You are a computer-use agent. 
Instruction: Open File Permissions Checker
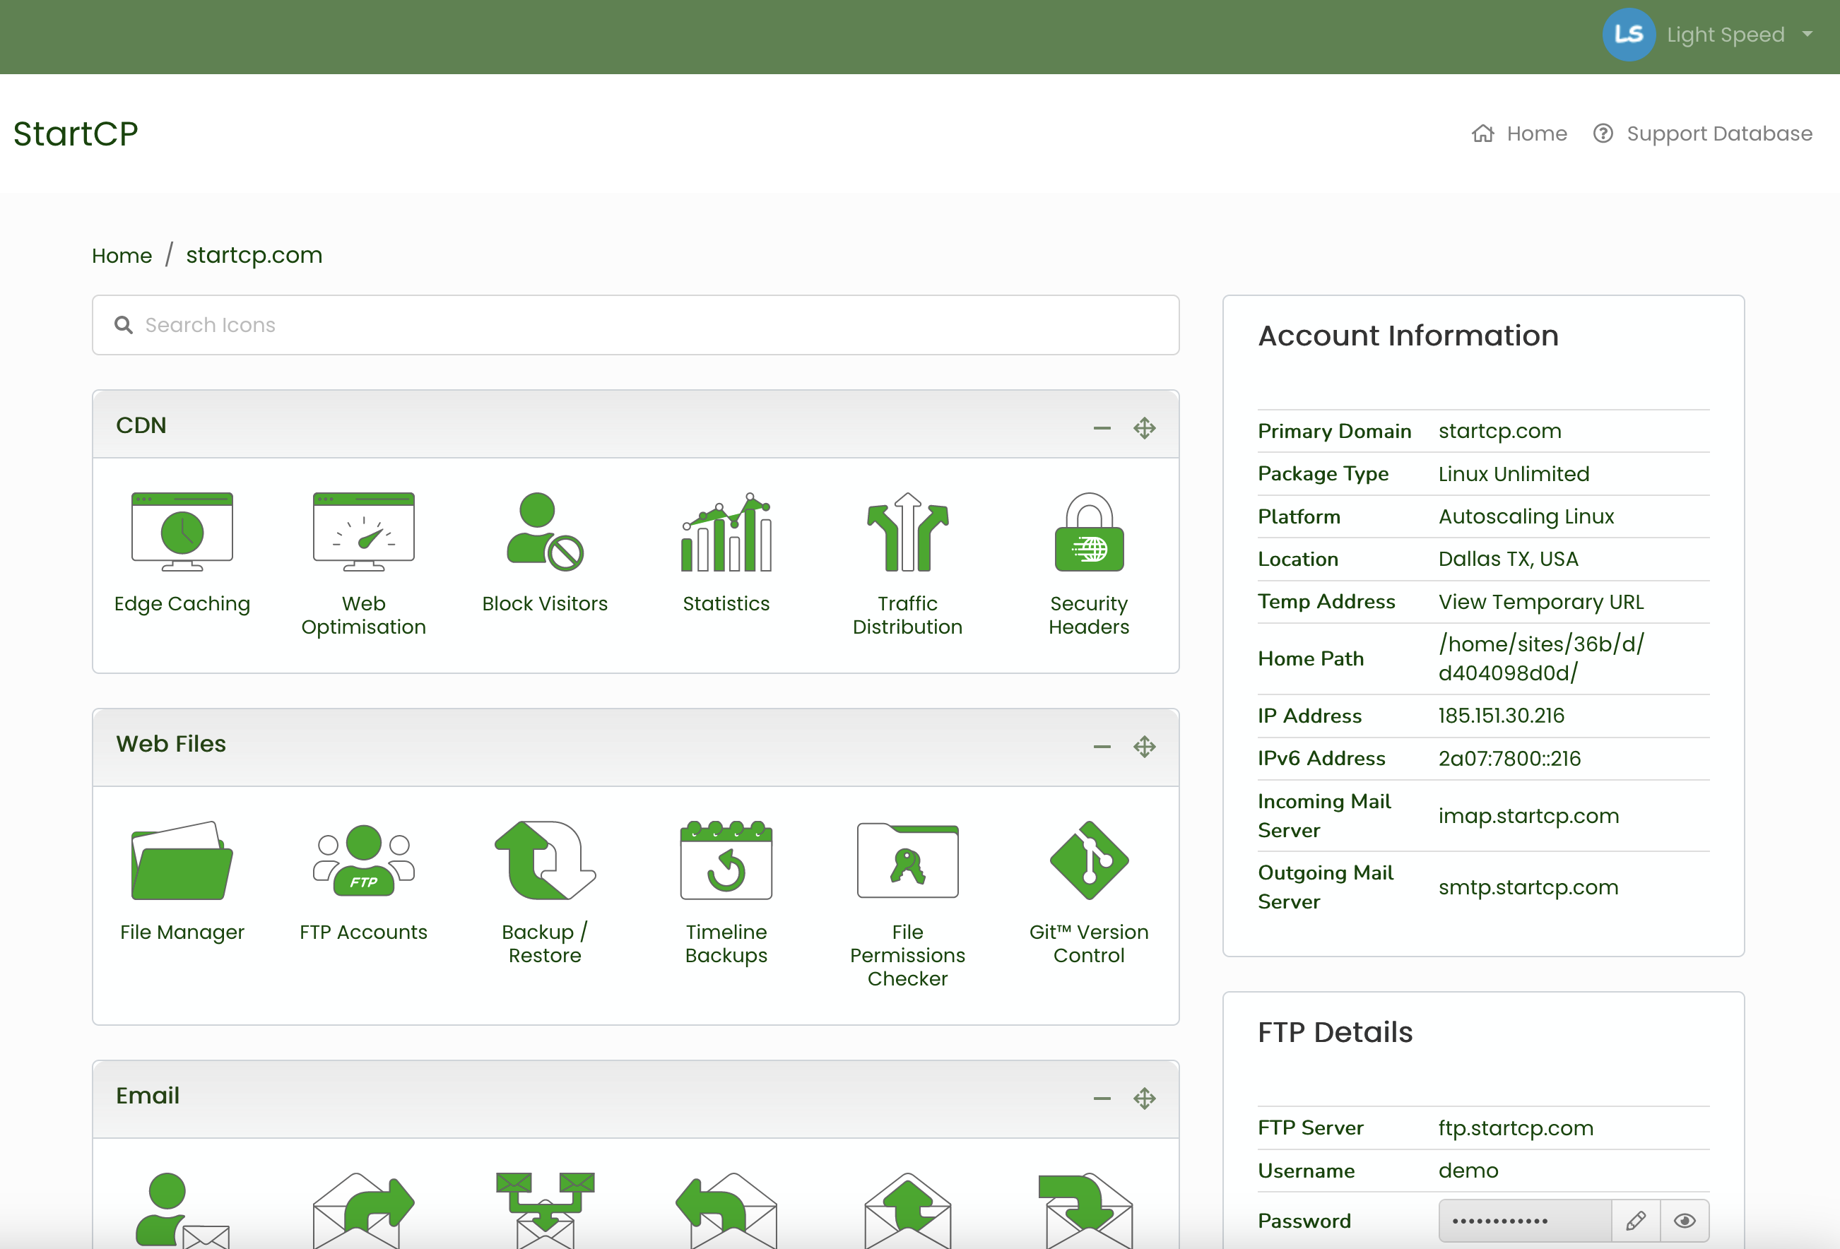[x=907, y=861]
